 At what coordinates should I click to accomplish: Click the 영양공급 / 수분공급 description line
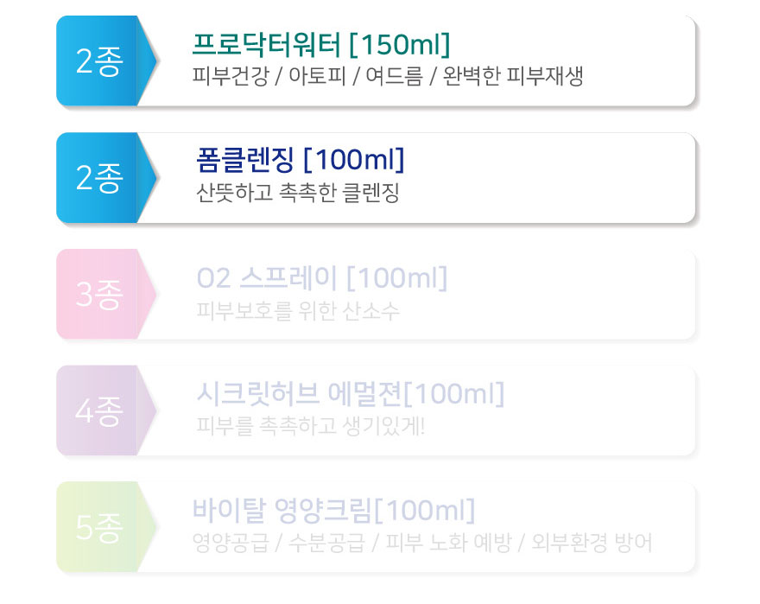click(x=279, y=543)
